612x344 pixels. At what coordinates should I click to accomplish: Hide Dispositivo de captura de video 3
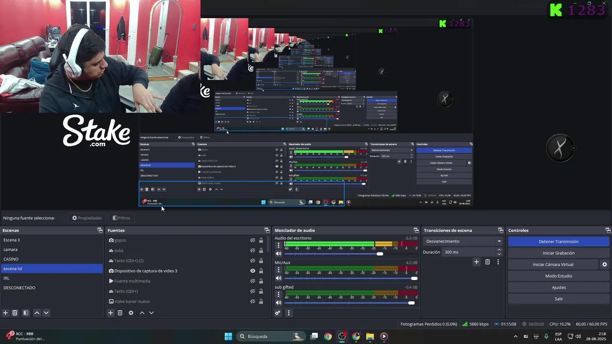click(x=252, y=271)
